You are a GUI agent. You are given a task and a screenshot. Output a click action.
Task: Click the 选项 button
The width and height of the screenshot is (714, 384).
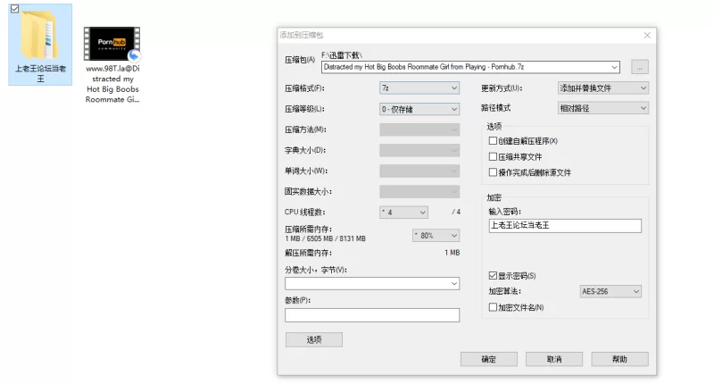pos(313,339)
